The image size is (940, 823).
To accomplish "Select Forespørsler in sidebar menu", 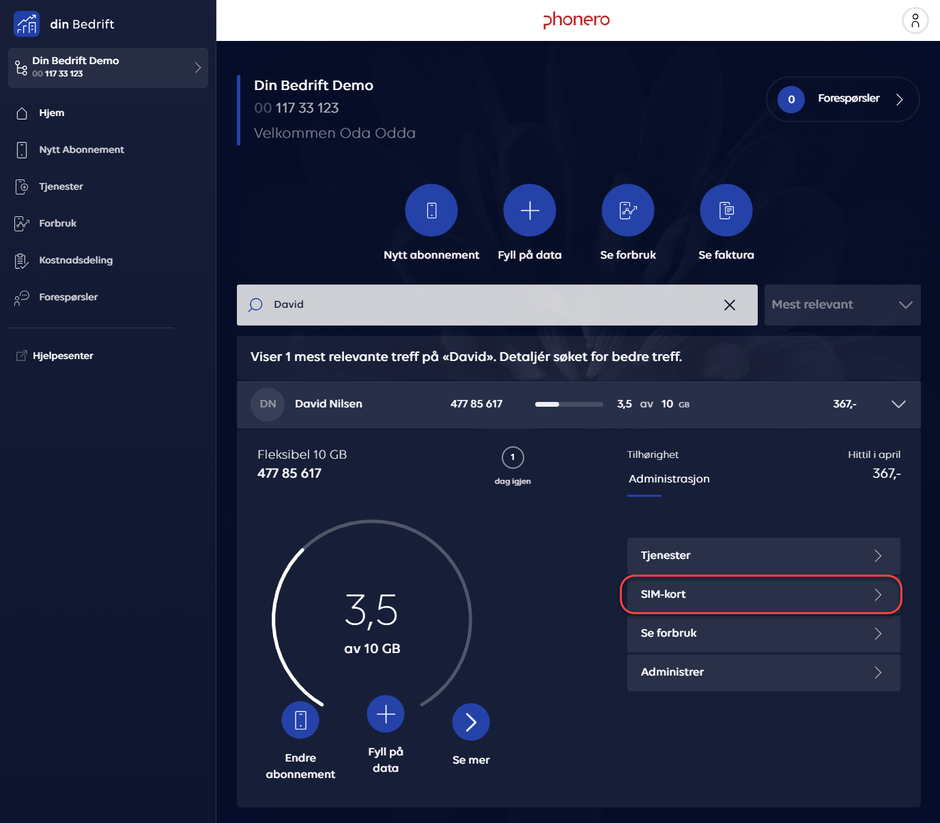I will click(x=68, y=298).
